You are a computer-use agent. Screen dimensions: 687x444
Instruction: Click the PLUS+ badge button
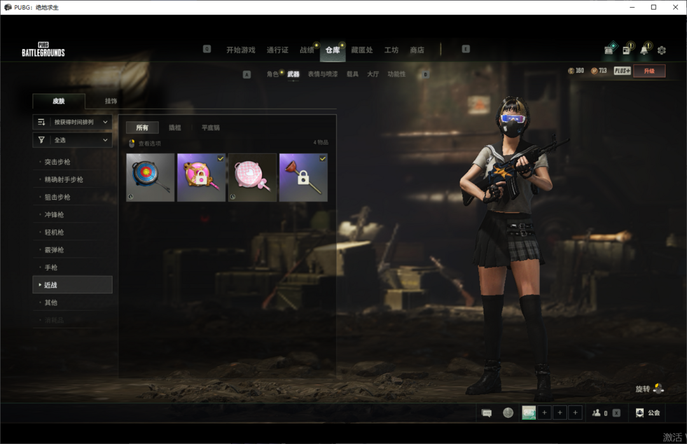(x=622, y=71)
